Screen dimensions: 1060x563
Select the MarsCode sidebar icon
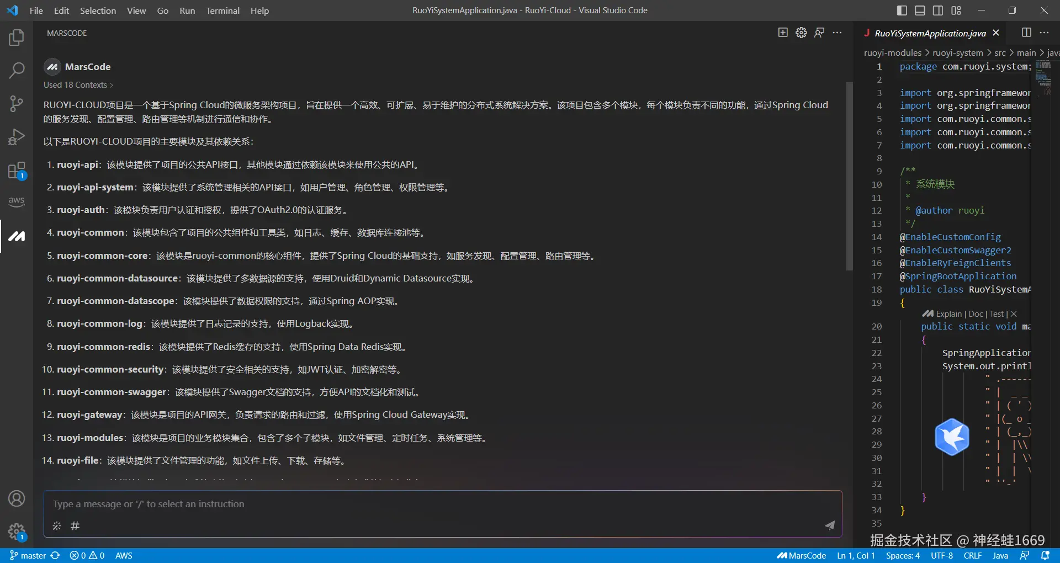[17, 236]
